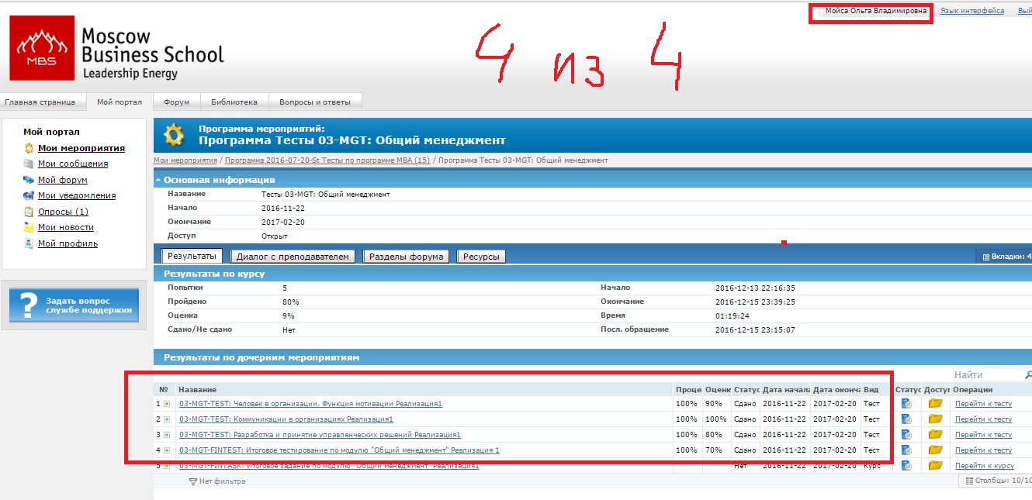The image size is (1032, 500).
Task: Click the Нет фильтра filter funnel
Action: tap(193, 481)
